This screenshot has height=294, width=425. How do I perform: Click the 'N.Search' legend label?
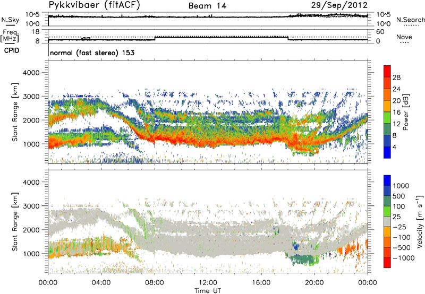coord(410,20)
